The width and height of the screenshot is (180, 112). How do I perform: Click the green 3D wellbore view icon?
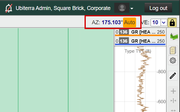tap(174, 37)
